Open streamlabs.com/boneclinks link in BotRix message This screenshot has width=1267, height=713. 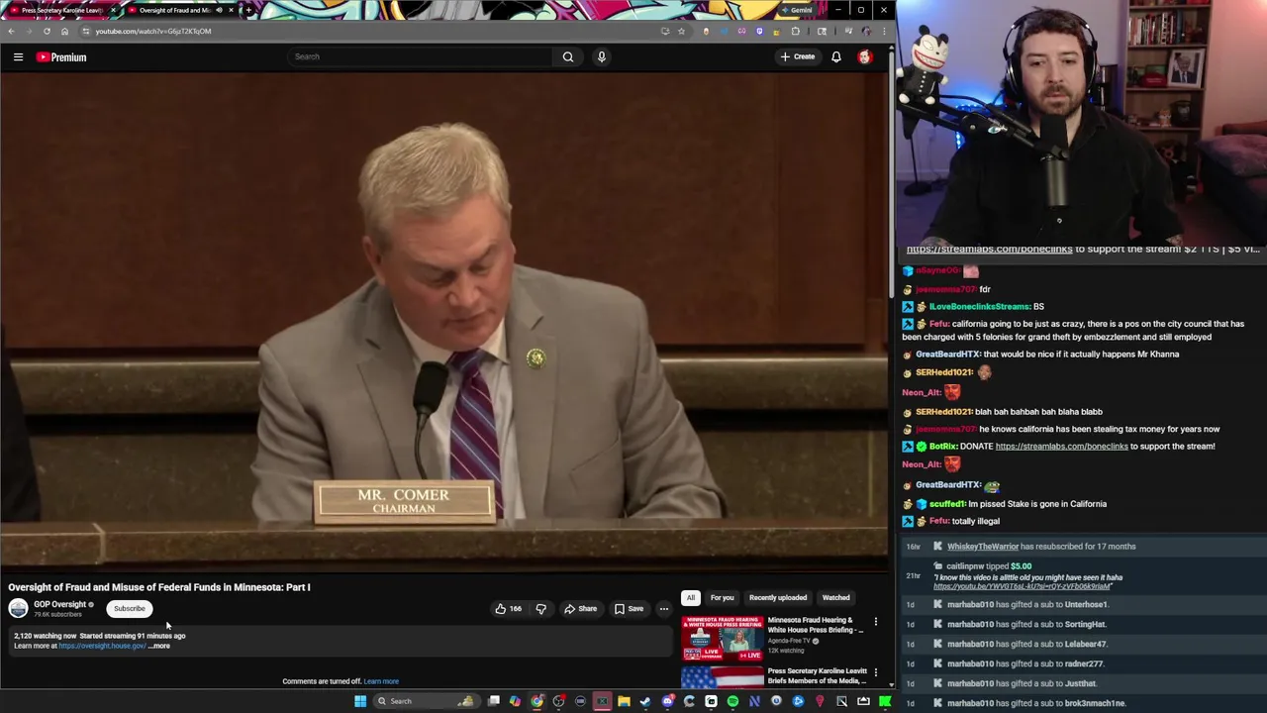click(x=1061, y=447)
